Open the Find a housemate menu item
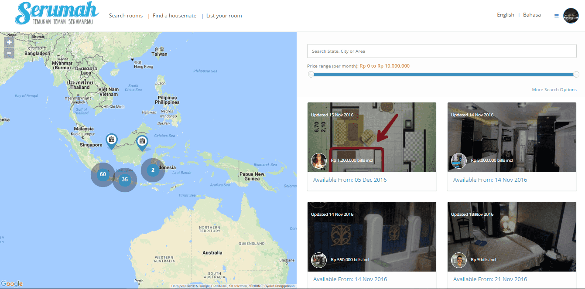 coord(174,16)
